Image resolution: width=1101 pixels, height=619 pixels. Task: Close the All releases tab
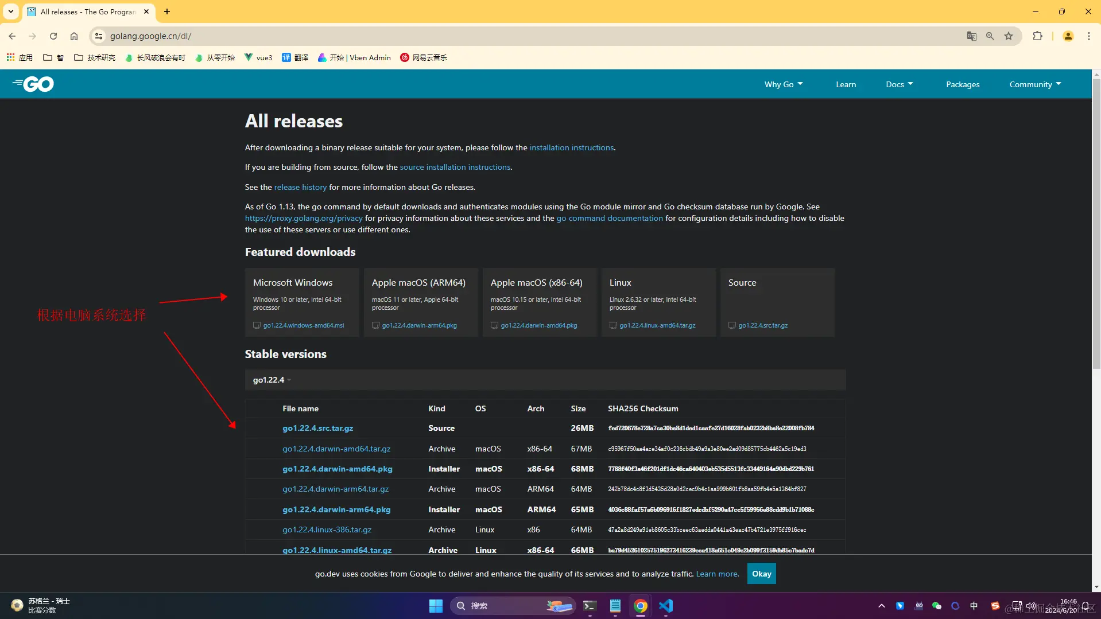point(146,11)
